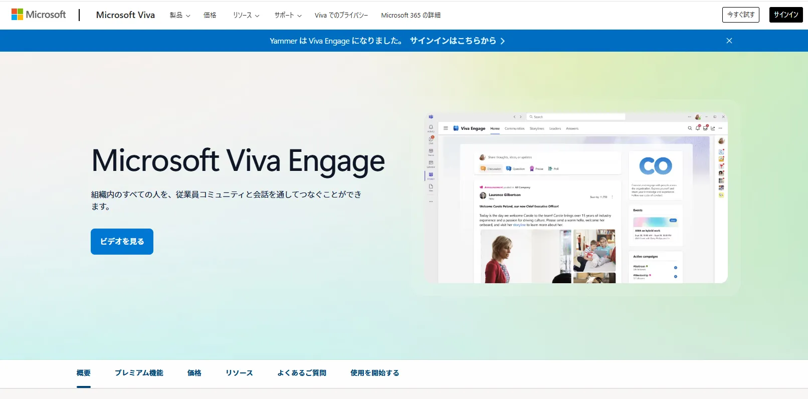Expand the サポート dropdown in the top navigation
The width and height of the screenshot is (808, 399).
[288, 15]
